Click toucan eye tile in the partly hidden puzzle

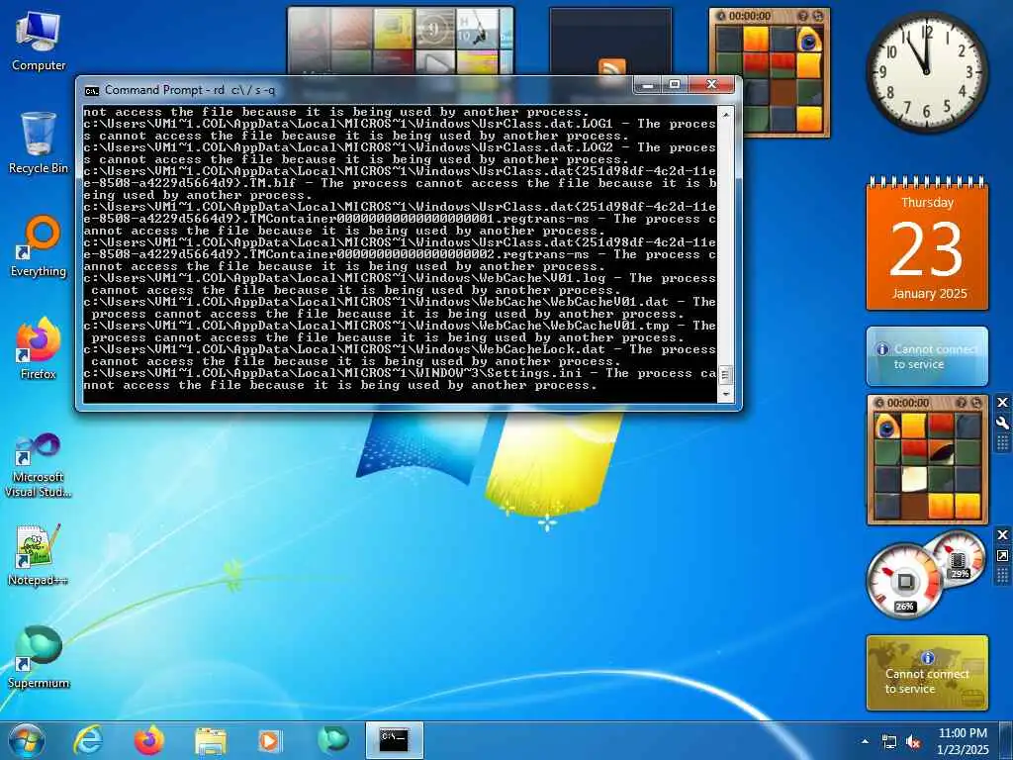809,40
